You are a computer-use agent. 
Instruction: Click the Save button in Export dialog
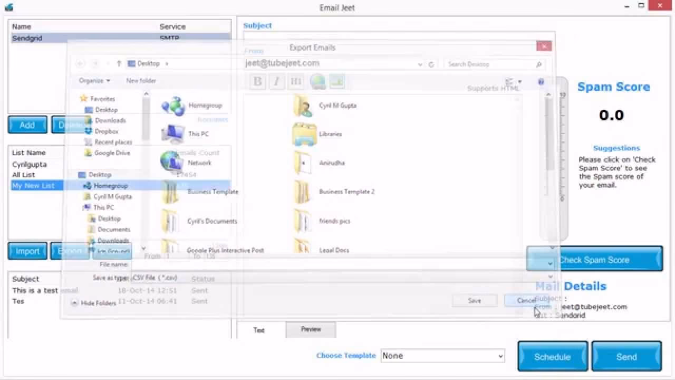point(475,300)
